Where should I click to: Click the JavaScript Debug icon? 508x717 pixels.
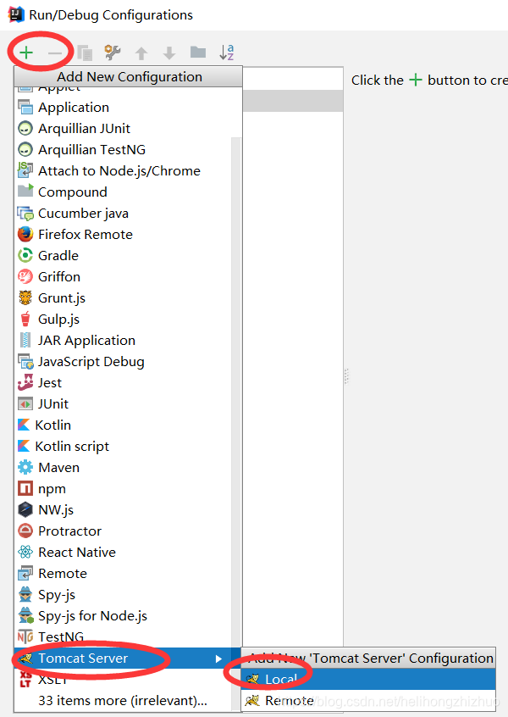click(x=25, y=361)
